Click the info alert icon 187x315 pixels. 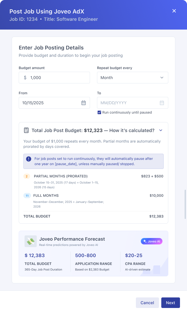(x=28, y=159)
